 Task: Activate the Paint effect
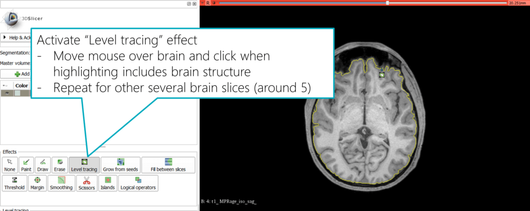(x=26, y=165)
